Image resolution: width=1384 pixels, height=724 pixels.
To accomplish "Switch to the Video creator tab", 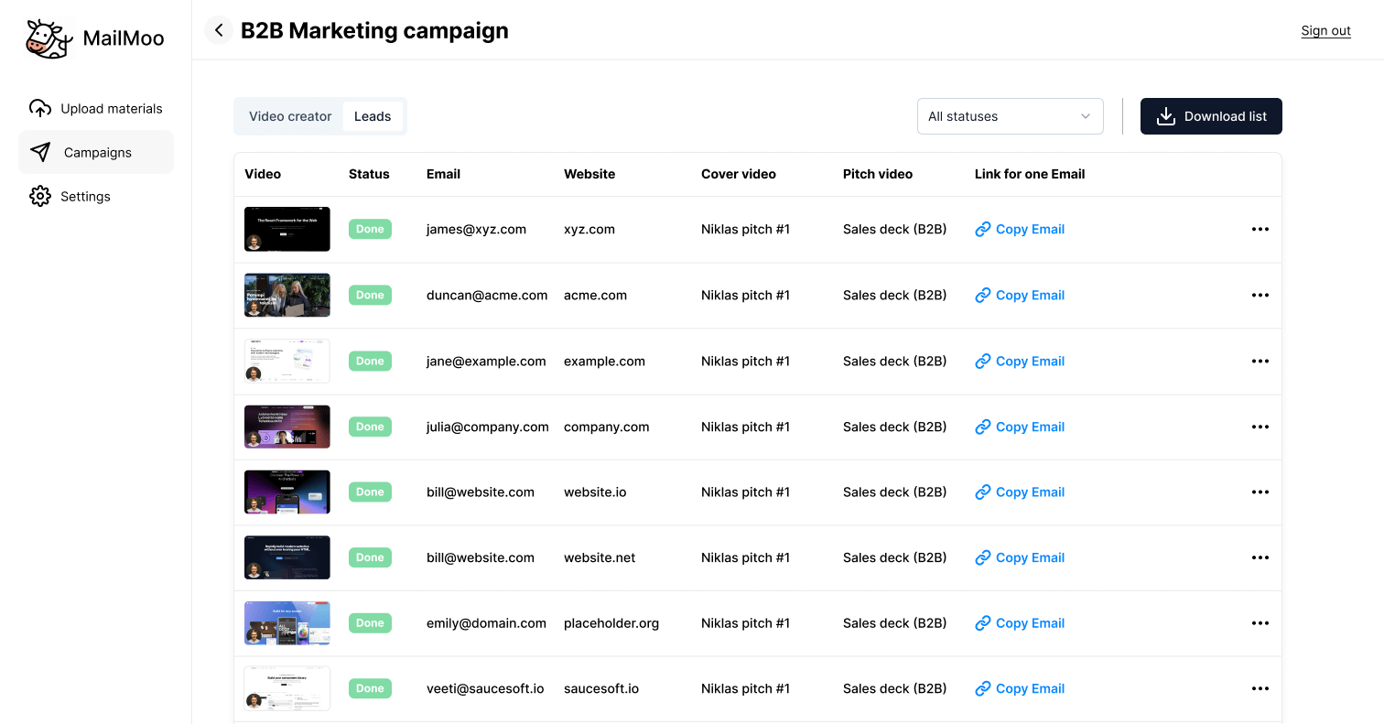I will (290, 116).
